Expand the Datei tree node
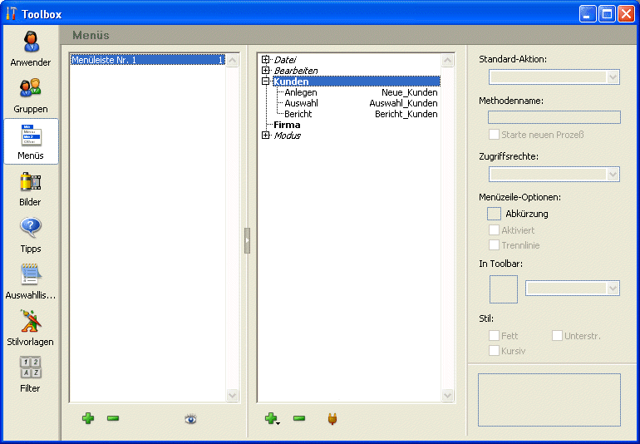The width and height of the screenshot is (640, 444). (265, 60)
